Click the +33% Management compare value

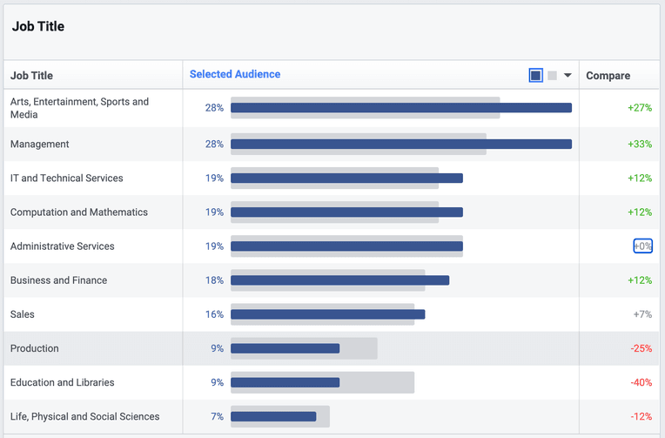click(x=640, y=145)
